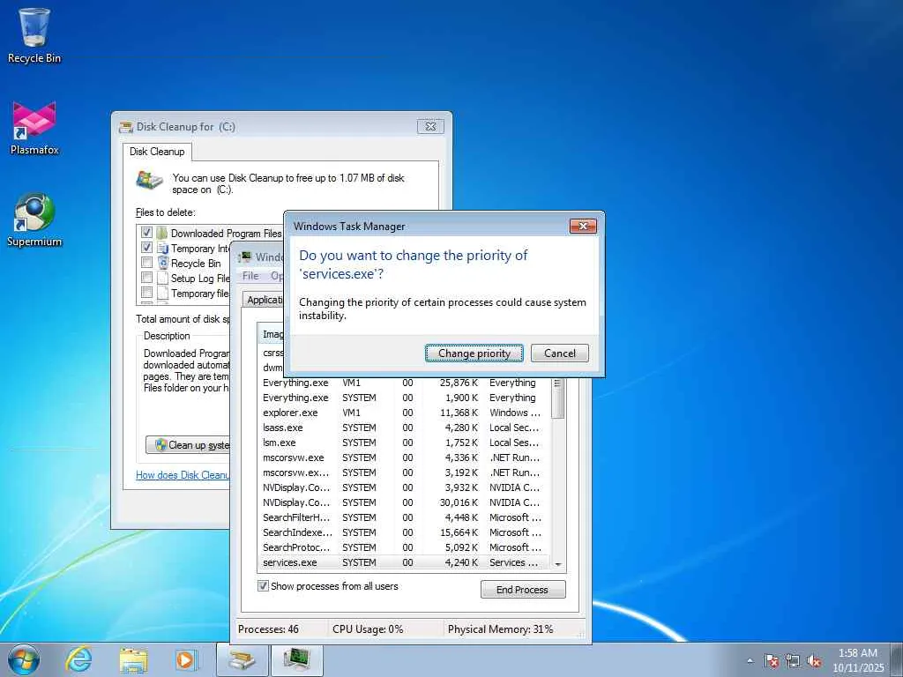The image size is (903, 677).
Task: Click the Temporary files row icon
Action: click(x=162, y=293)
